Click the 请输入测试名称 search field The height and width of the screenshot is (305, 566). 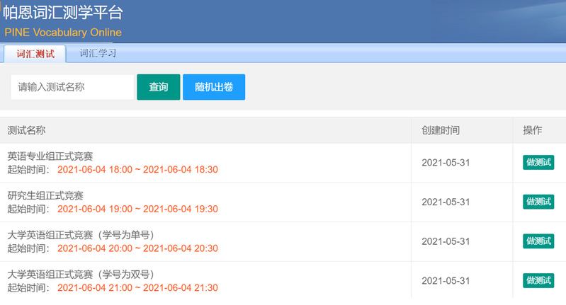(72, 87)
